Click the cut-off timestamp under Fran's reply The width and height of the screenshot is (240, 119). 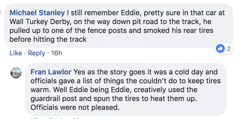coord(76,118)
